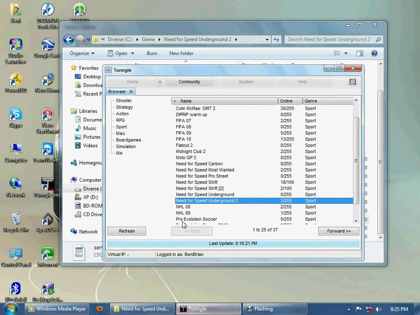
Task: Open the Nero Home desktop icon
Action: click(x=47, y=83)
